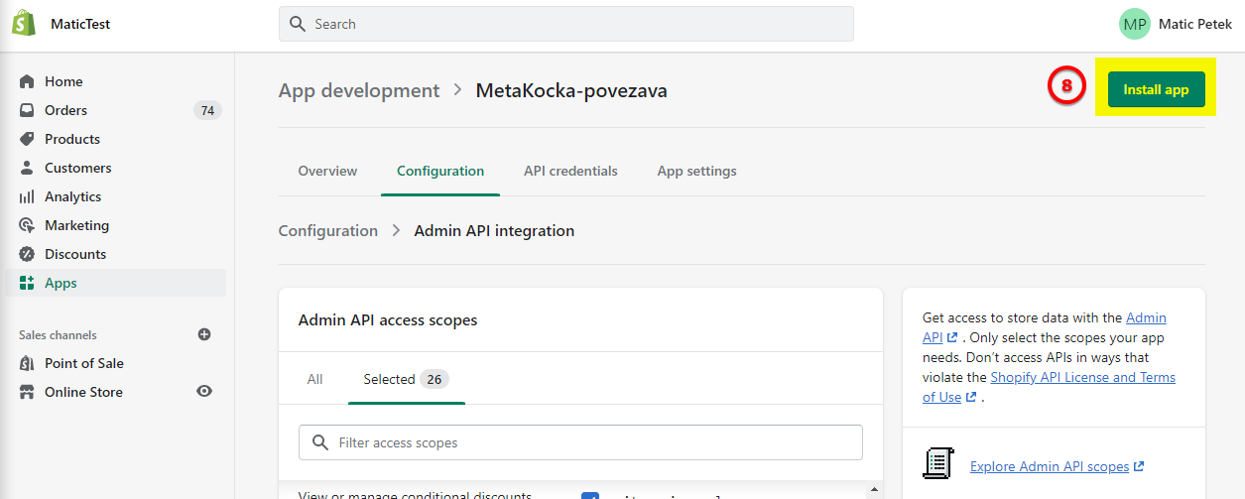Add a sales channel plus icon
This screenshot has width=1245, height=499.
point(204,334)
